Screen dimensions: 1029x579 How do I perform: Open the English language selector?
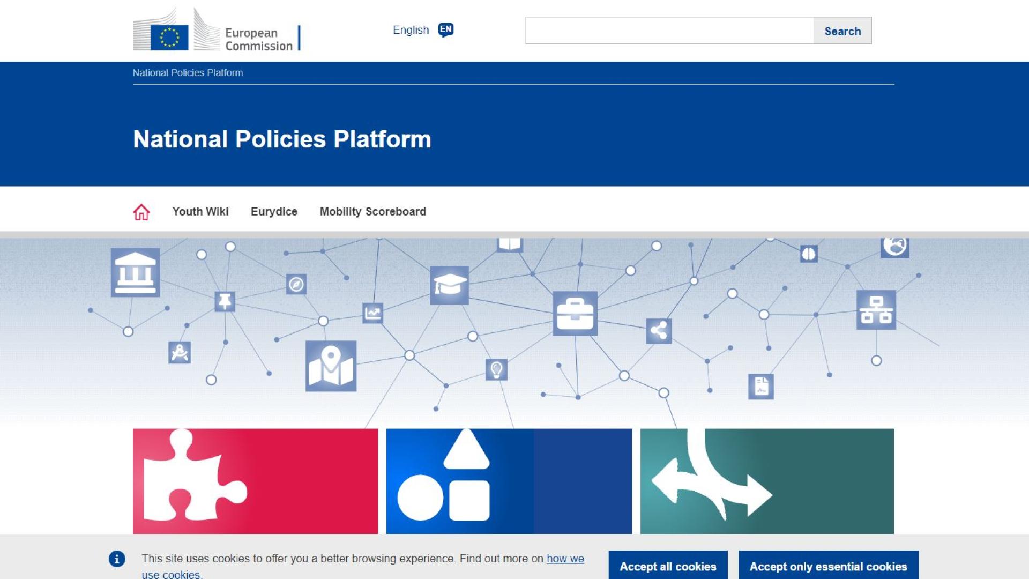411,30
